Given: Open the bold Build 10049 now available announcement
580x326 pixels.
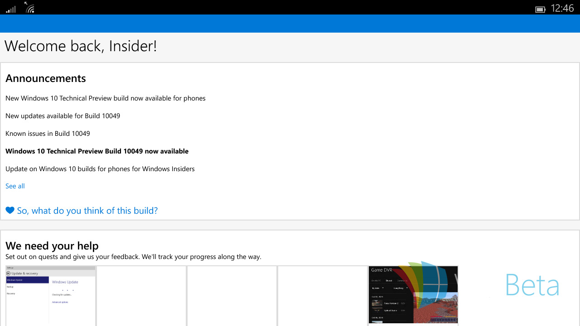Looking at the screenshot, I should (97, 151).
